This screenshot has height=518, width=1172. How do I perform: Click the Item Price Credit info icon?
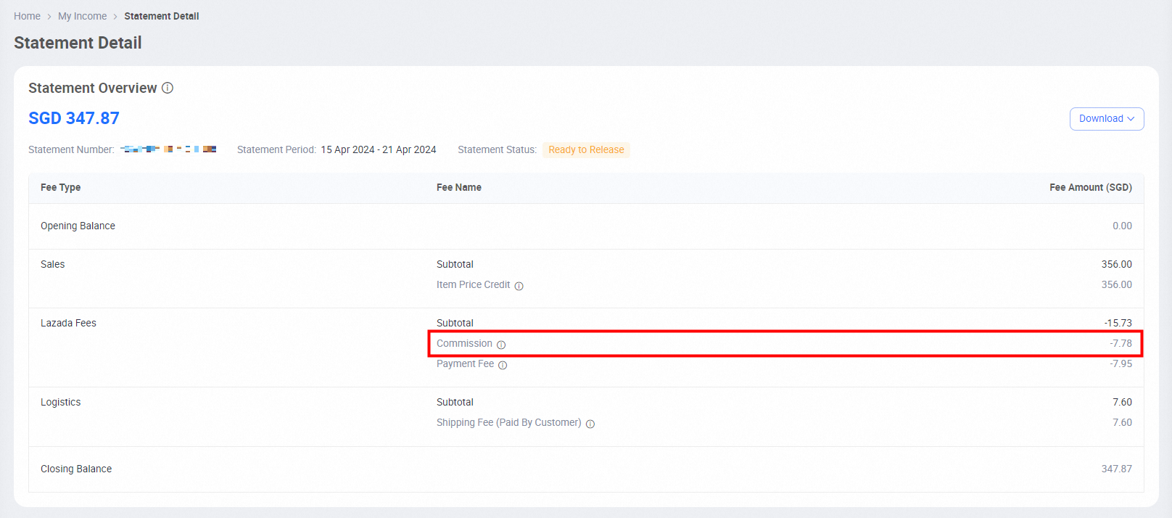519,286
